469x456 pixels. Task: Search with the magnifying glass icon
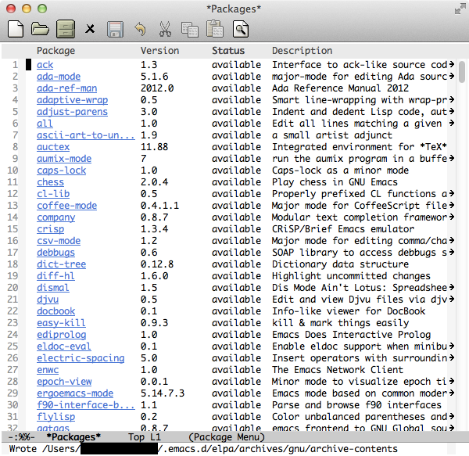241,29
